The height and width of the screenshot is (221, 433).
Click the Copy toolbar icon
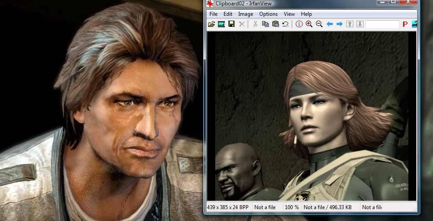[x=265, y=24]
